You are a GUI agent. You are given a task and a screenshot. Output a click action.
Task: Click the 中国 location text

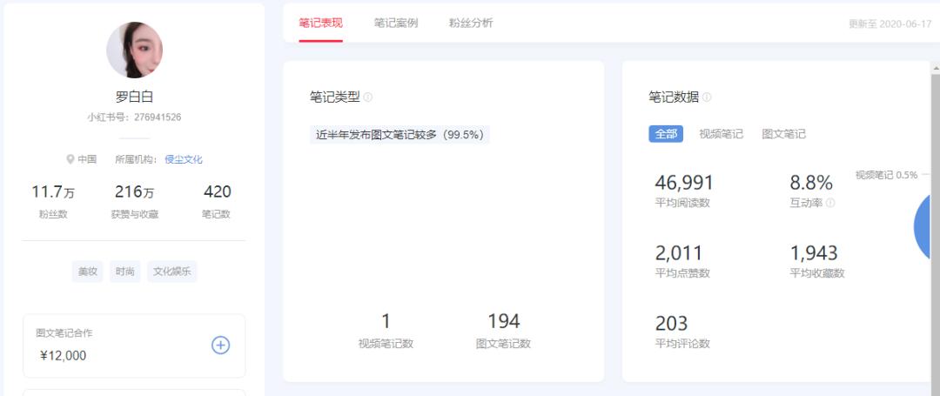(87, 159)
